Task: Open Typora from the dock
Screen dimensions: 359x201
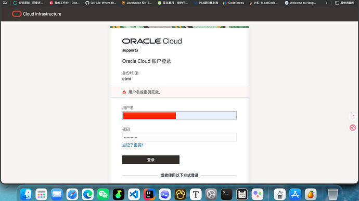Action: pos(196,194)
